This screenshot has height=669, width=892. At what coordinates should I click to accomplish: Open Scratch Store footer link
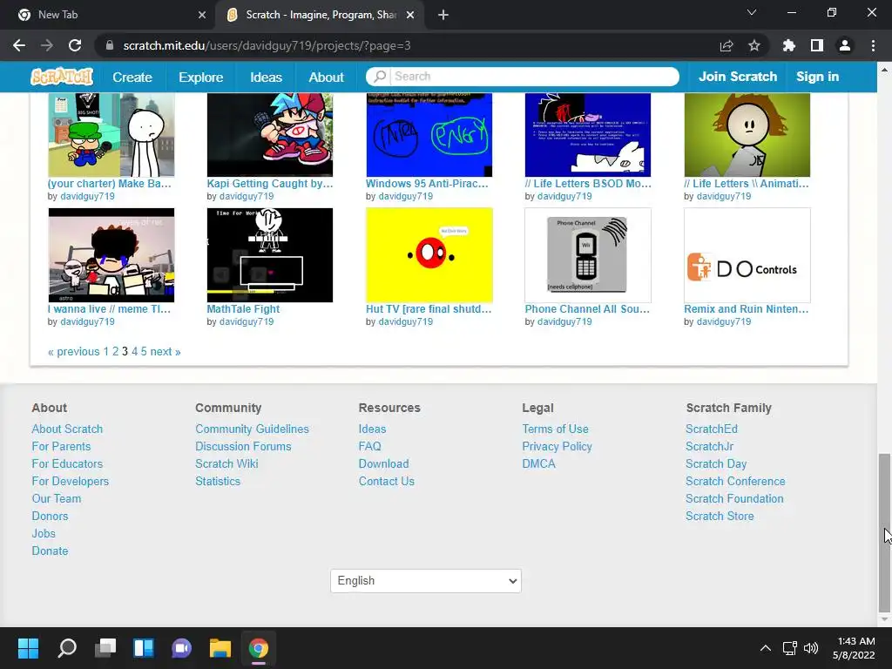tap(720, 516)
